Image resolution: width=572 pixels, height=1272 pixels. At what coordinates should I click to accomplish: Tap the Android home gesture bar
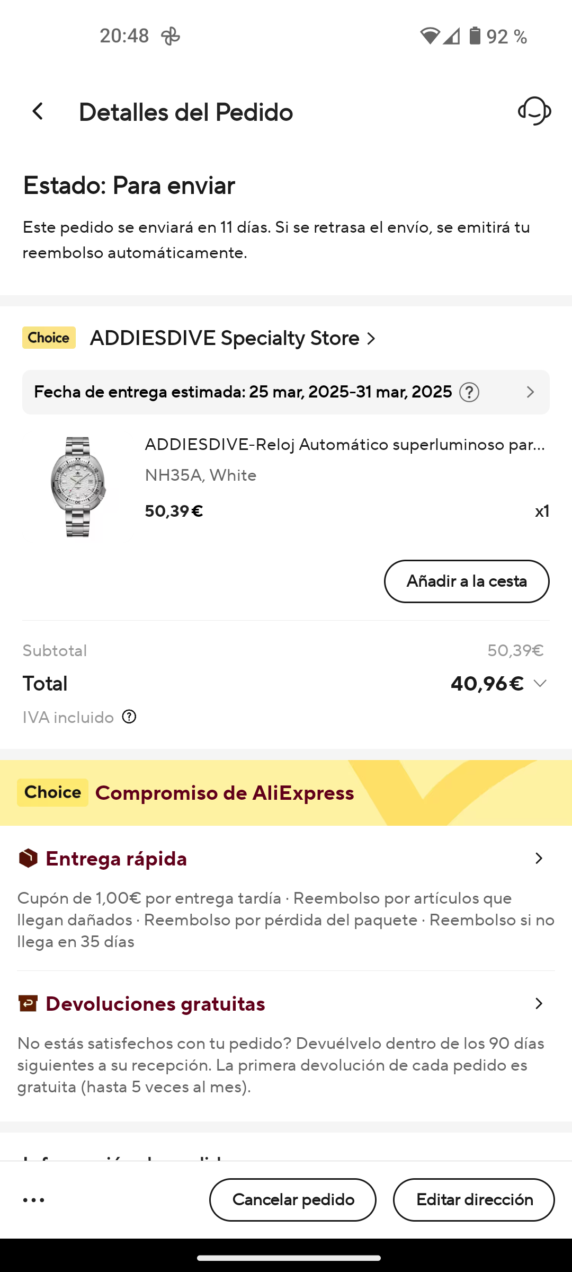coord(289,1258)
